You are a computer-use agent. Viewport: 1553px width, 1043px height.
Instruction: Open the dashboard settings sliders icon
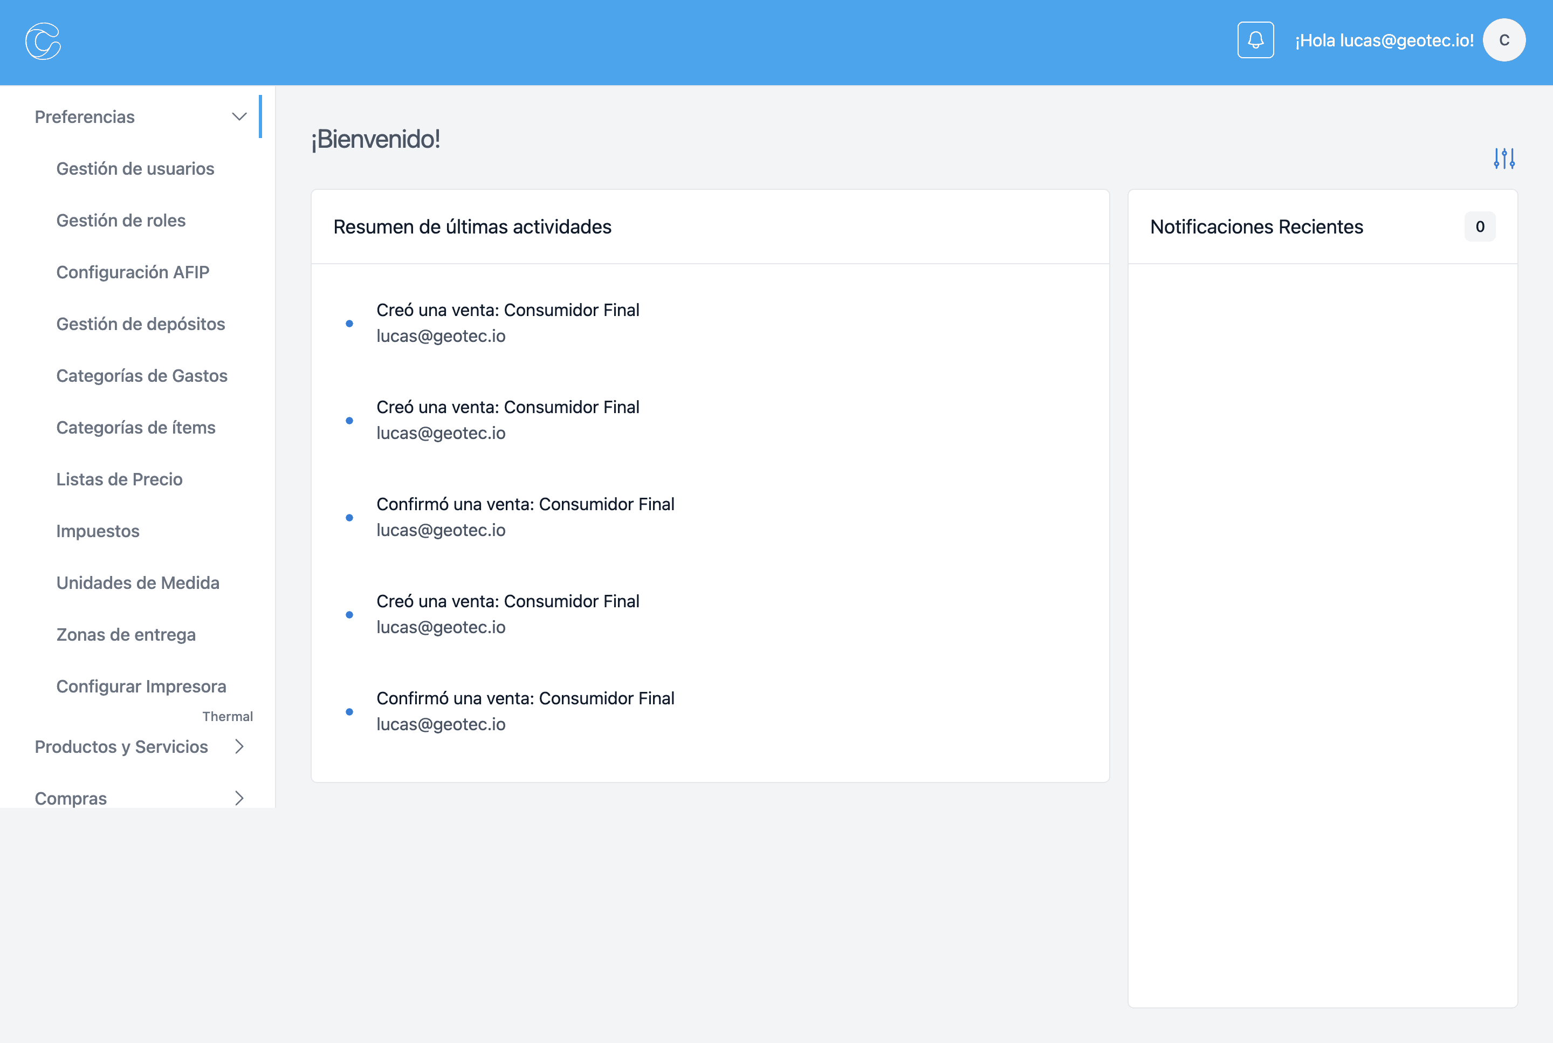tap(1504, 159)
